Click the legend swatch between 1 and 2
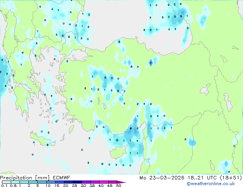243x187 pixels. coord(24,182)
